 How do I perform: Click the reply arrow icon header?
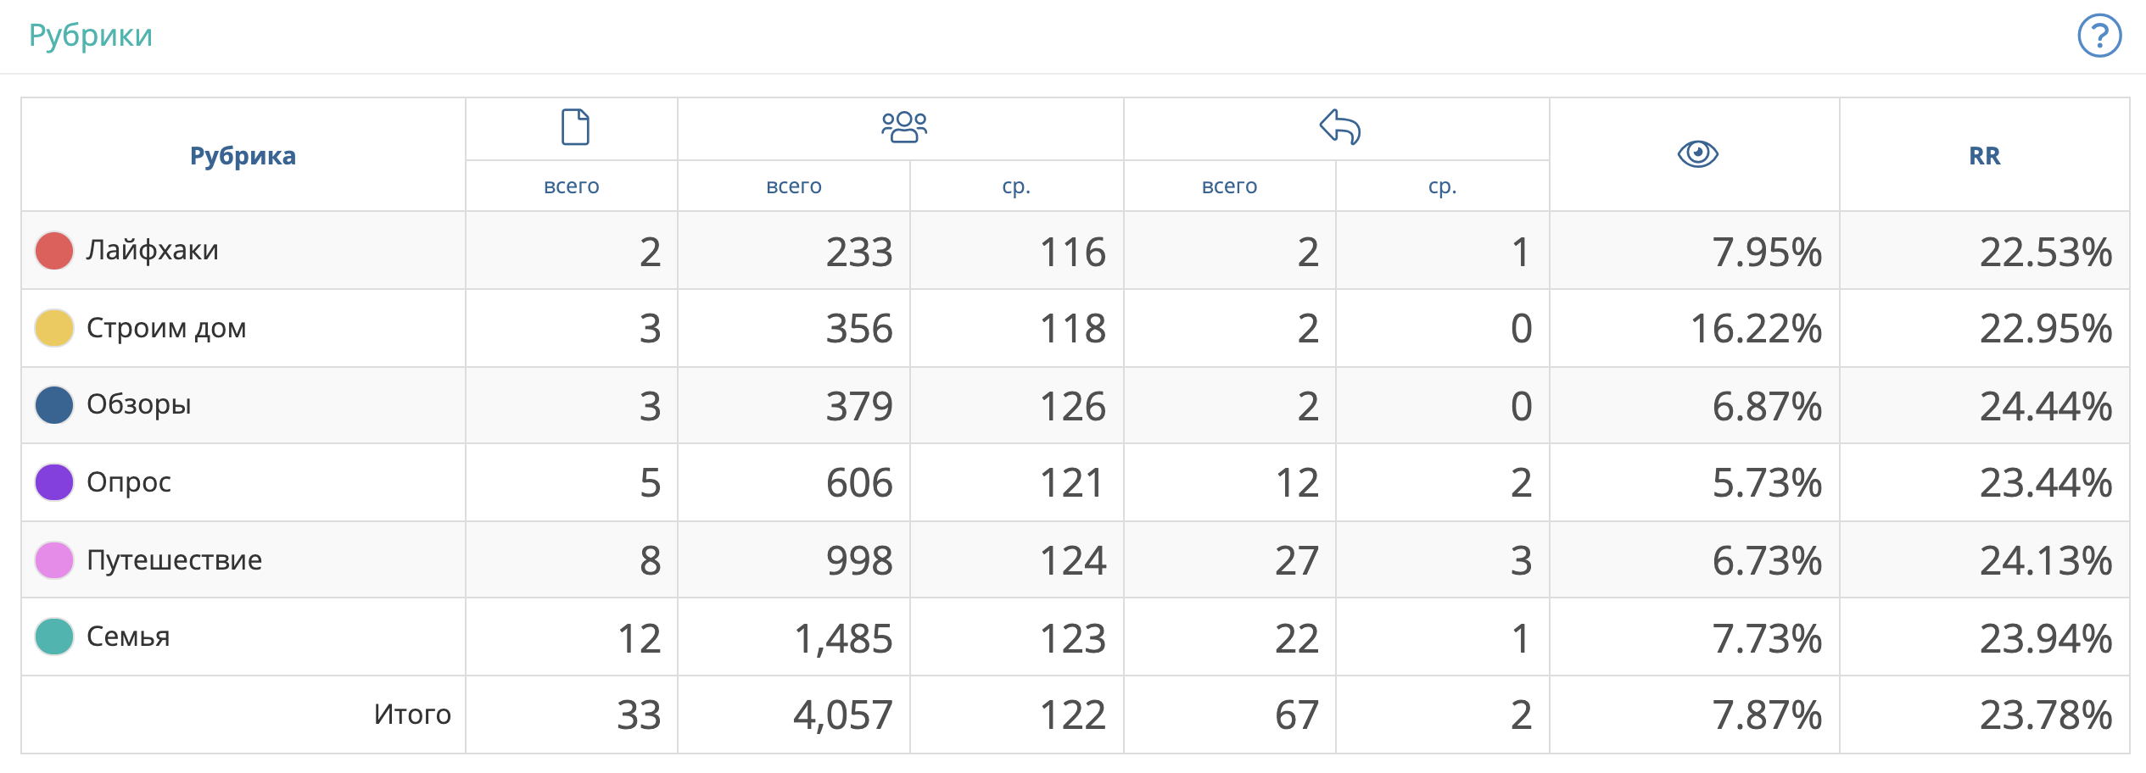coord(1340,127)
